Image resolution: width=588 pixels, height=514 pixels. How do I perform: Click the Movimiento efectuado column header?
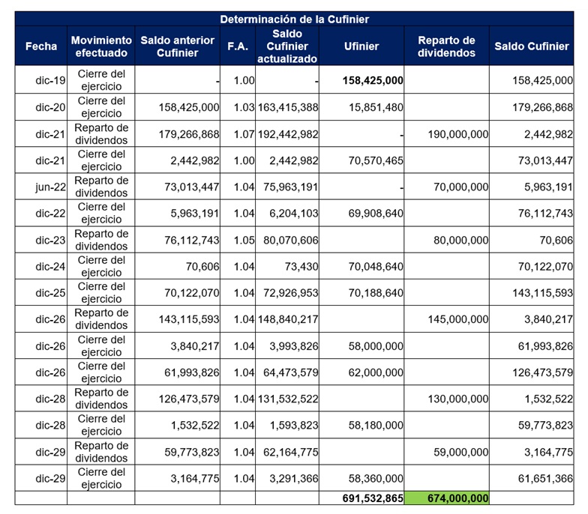tap(100, 46)
